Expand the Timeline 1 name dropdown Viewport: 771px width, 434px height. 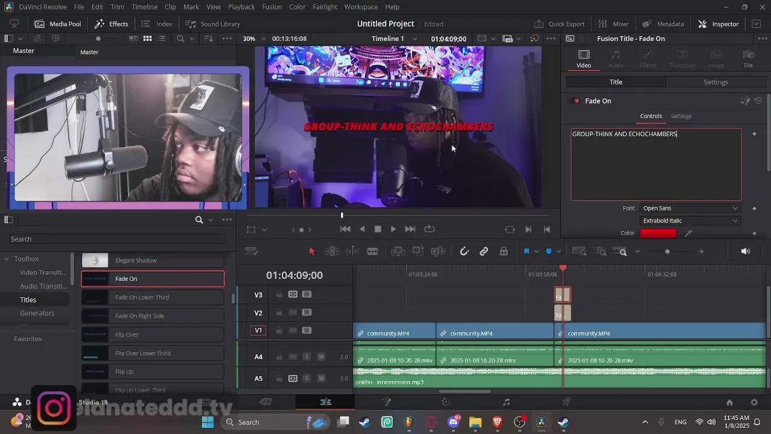pos(414,39)
